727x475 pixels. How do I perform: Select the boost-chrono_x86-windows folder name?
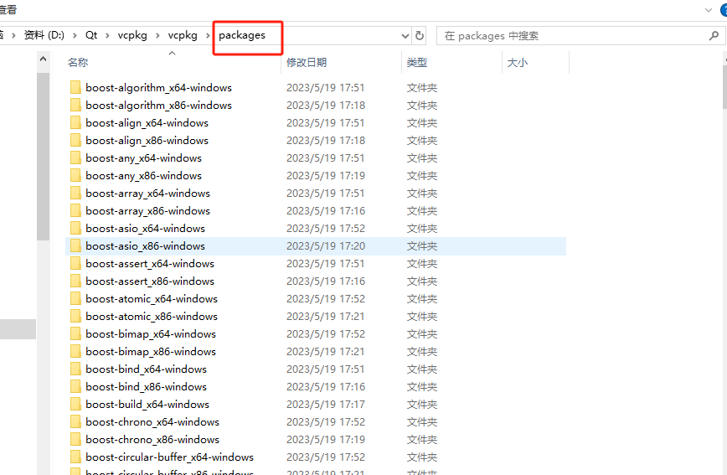152,440
